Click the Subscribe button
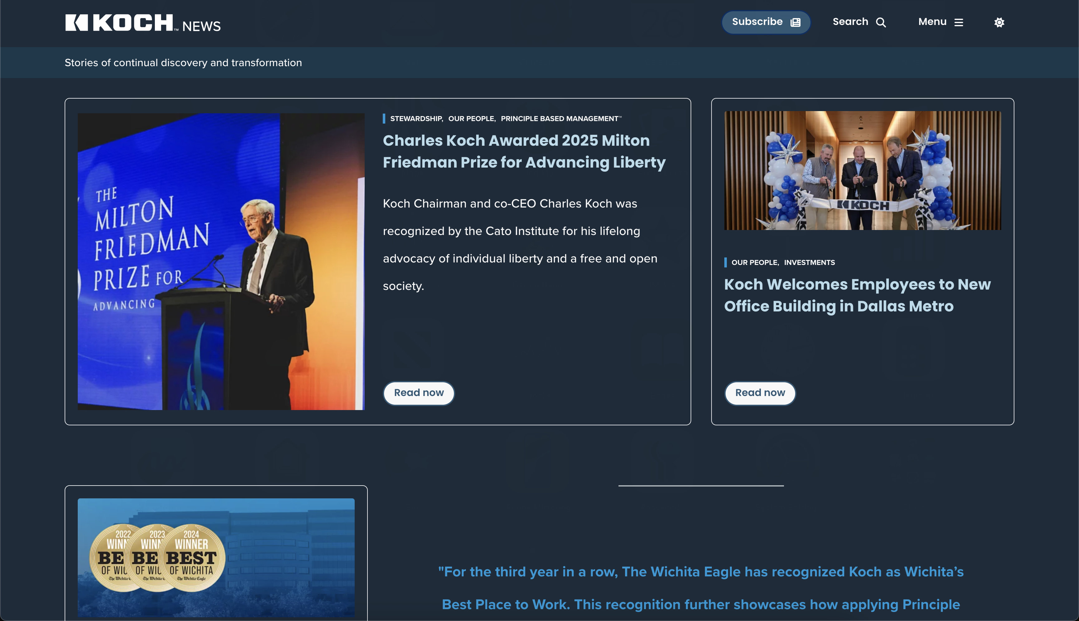 click(x=757, y=22)
